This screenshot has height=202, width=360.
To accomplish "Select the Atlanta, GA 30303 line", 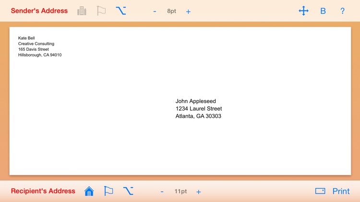I will [x=198, y=116].
